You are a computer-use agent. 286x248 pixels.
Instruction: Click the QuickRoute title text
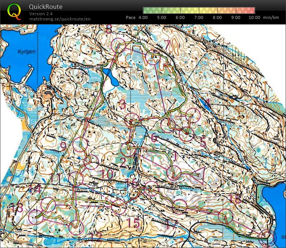point(46,7)
